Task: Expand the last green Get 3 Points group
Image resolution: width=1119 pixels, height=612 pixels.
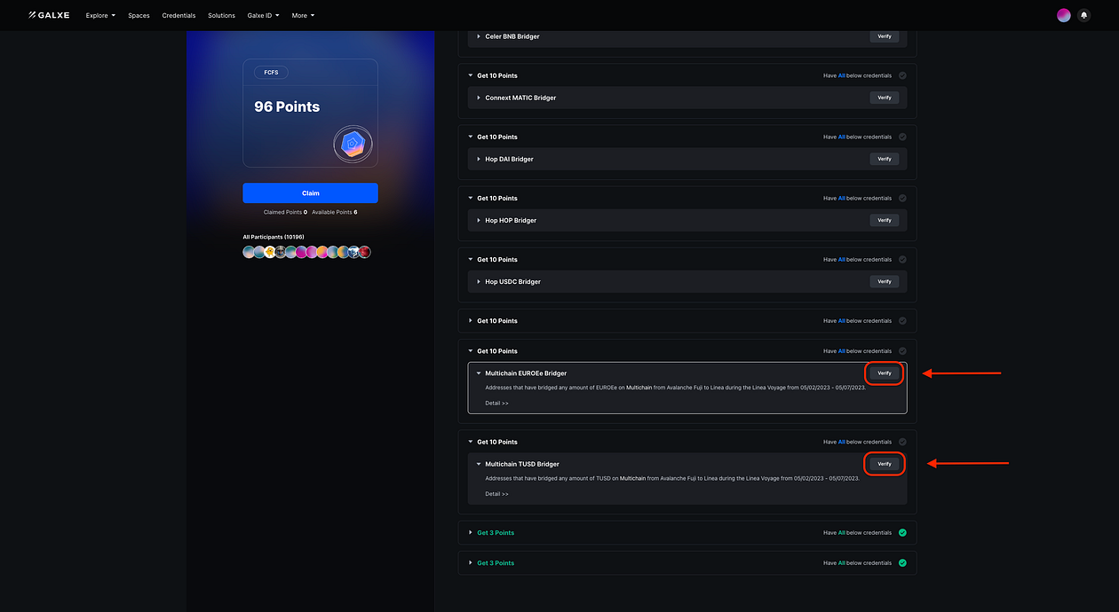Action: (470, 562)
